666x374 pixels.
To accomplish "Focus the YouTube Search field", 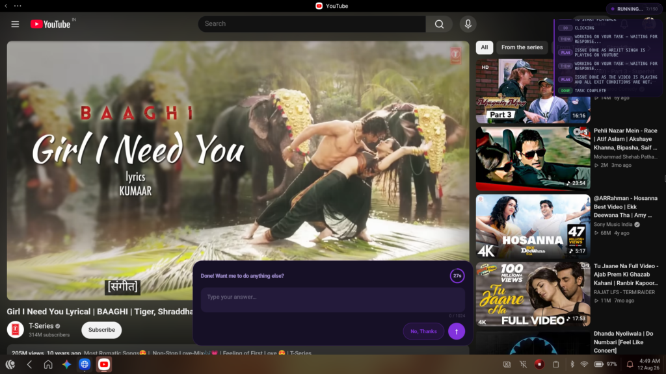I will (x=312, y=24).
